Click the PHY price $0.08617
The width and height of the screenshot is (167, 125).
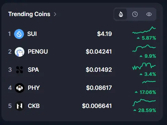pos(99,88)
